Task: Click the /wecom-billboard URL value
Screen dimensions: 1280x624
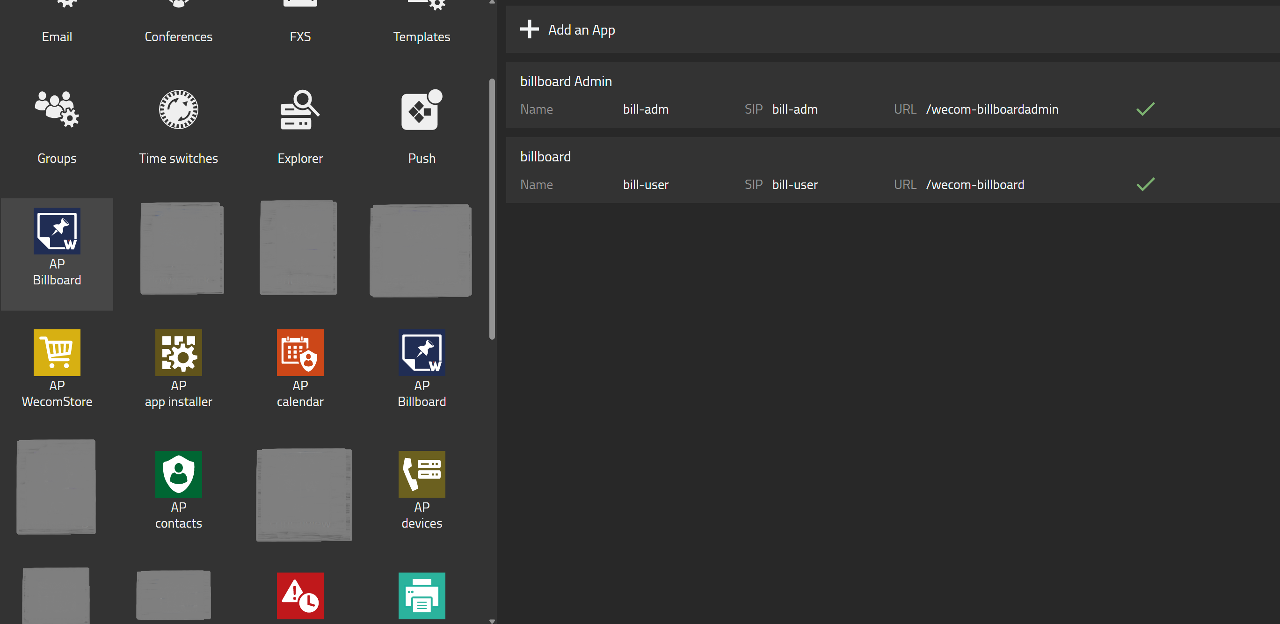Action: [975, 185]
